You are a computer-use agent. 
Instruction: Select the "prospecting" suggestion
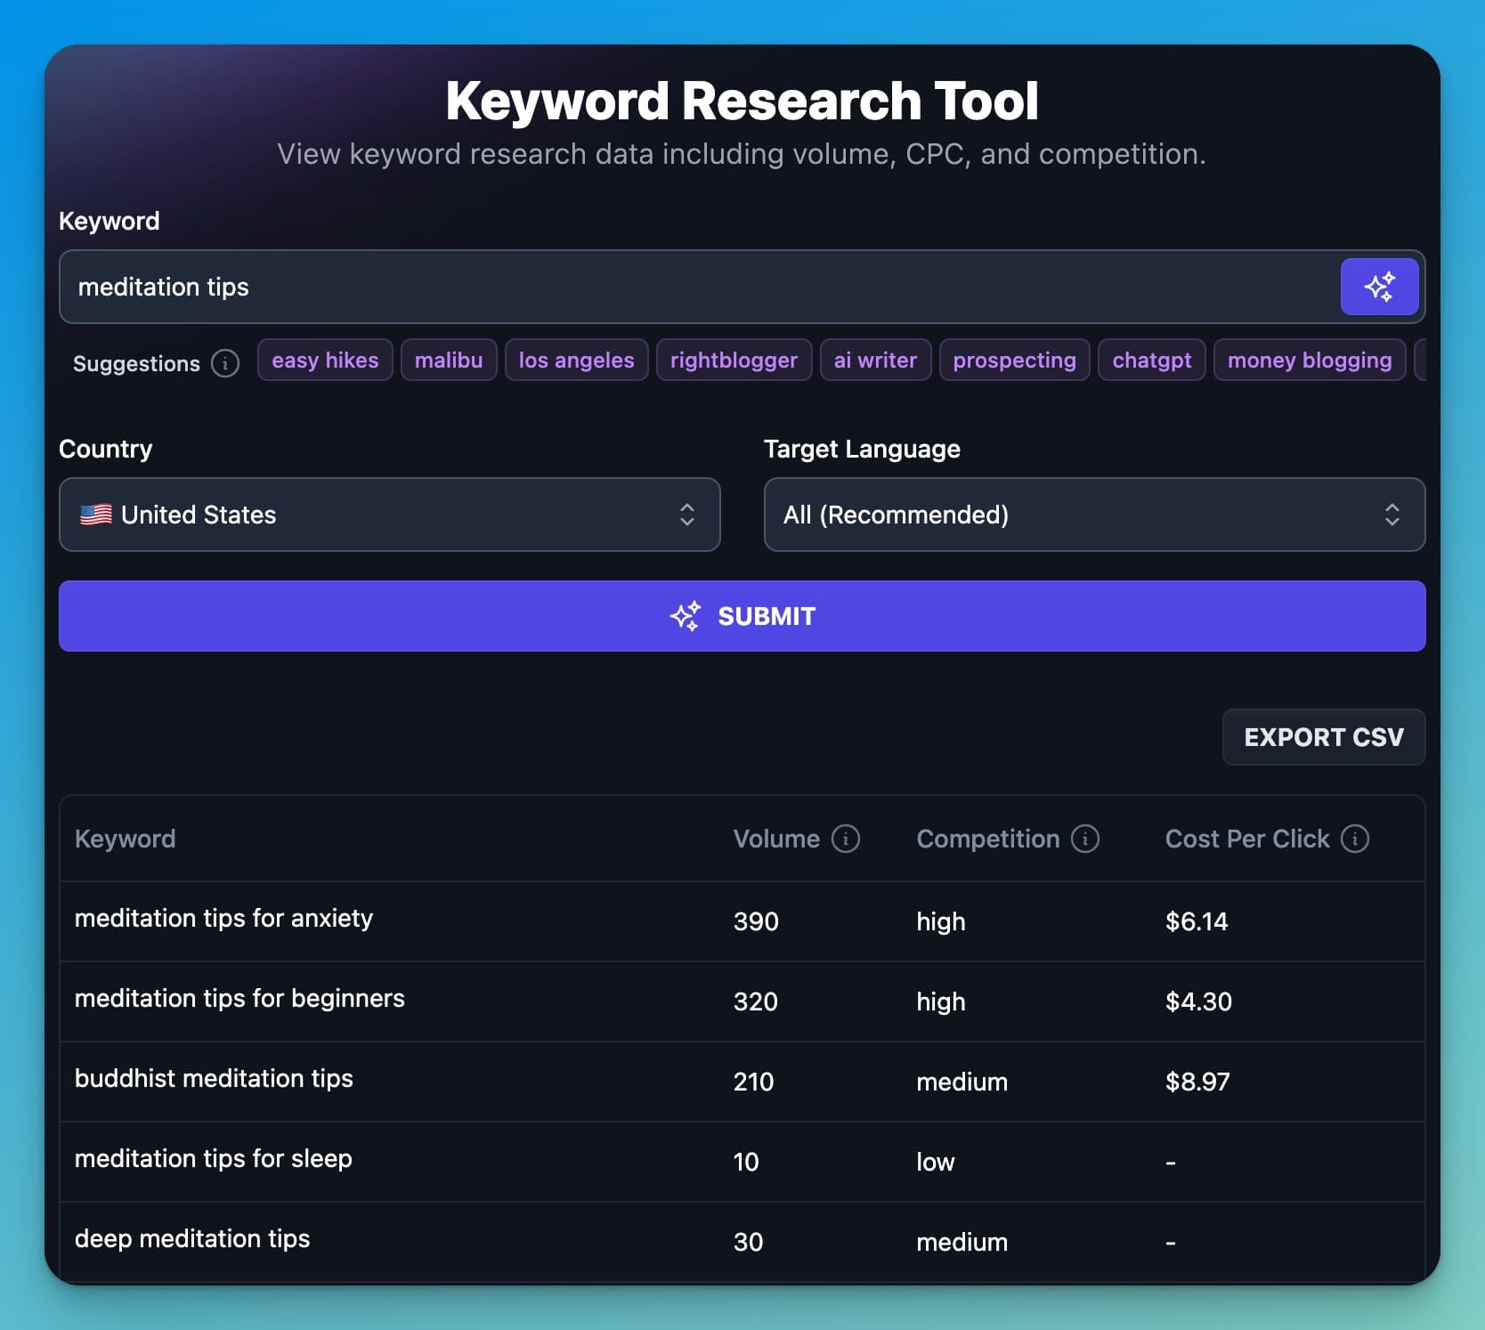tap(1014, 360)
